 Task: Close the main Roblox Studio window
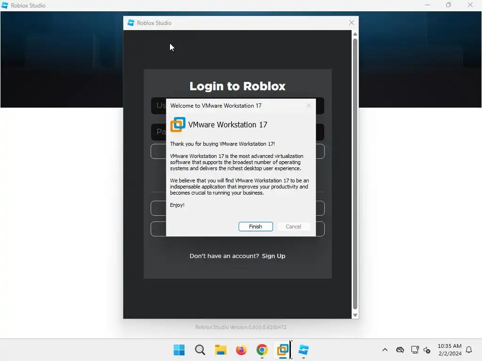pyautogui.click(x=470, y=5)
